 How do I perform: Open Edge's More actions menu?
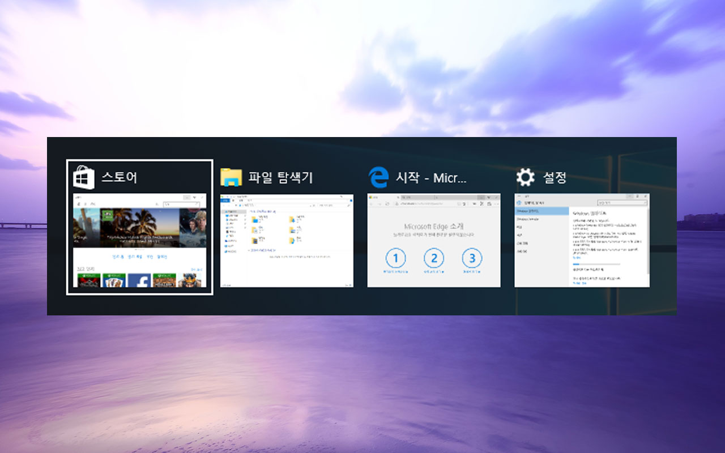pyautogui.click(x=497, y=203)
